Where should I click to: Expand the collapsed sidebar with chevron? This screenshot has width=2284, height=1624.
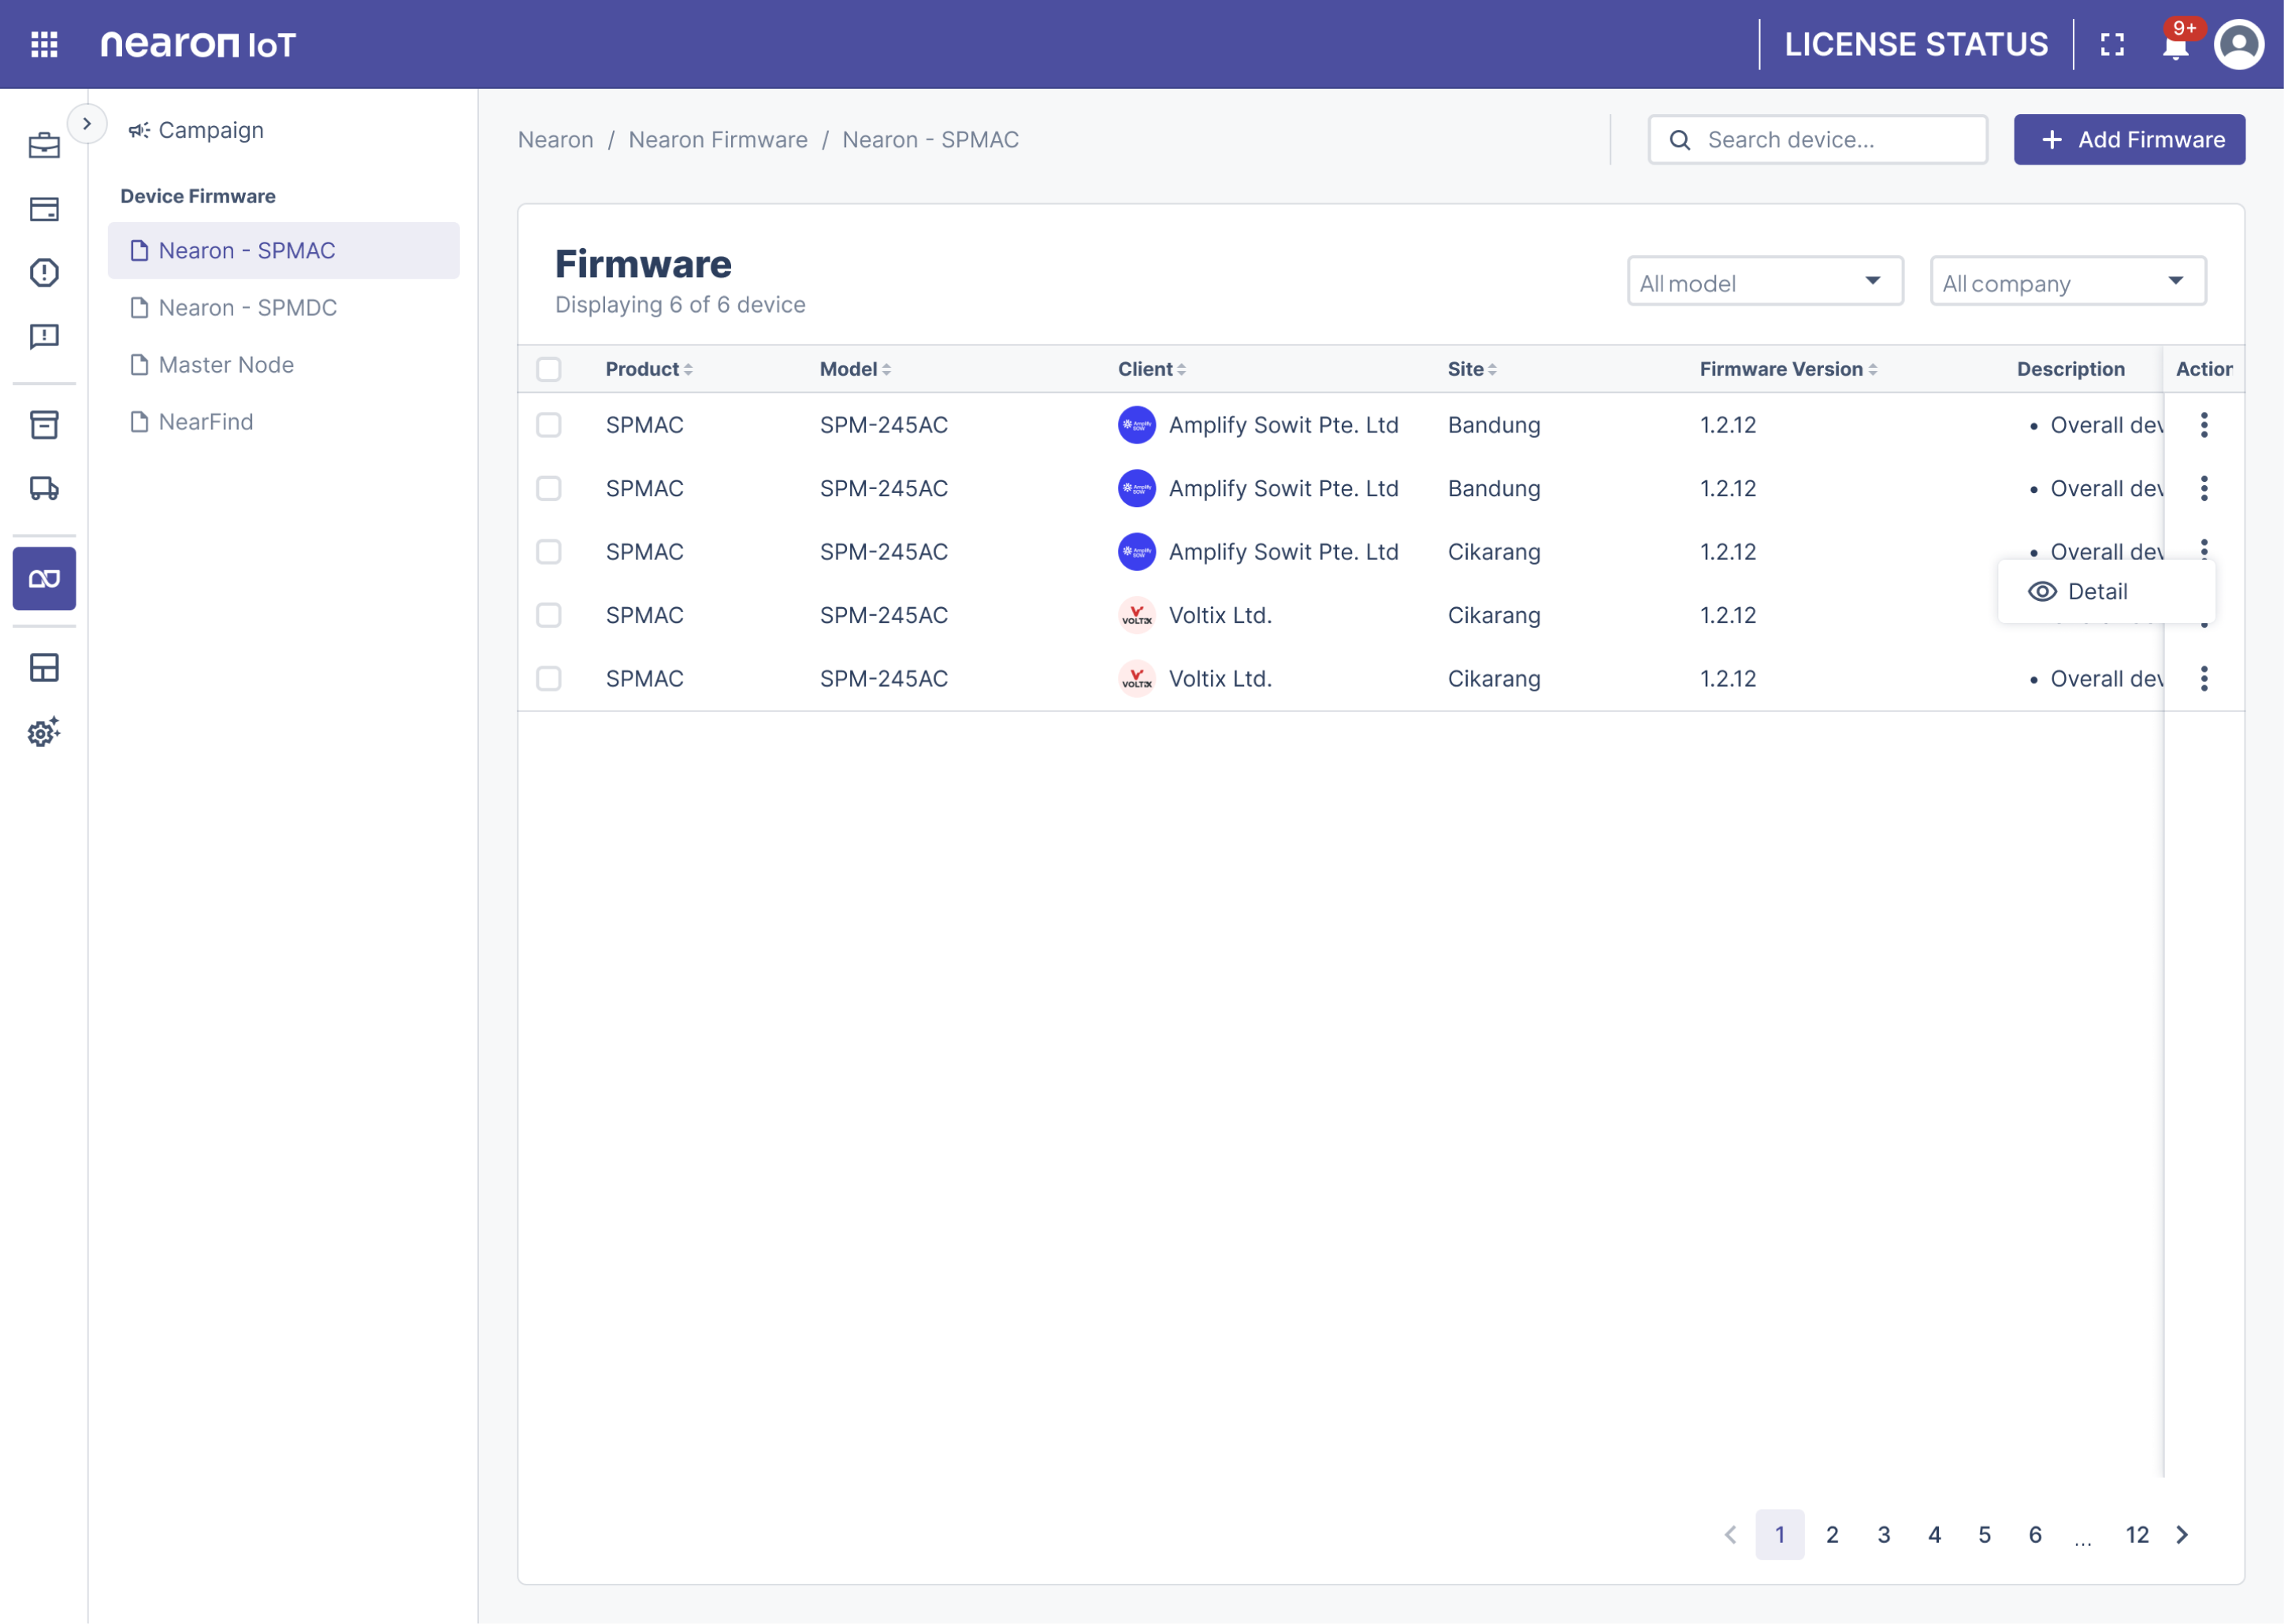tap(87, 124)
